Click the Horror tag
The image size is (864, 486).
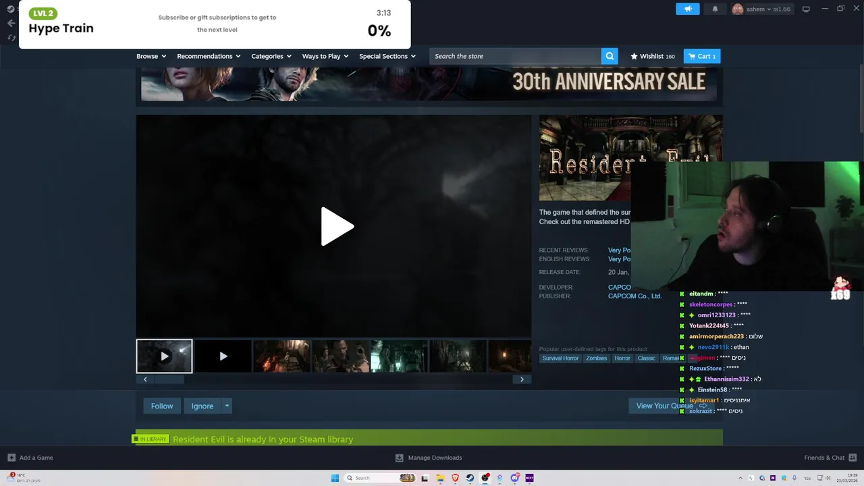pos(622,358)
